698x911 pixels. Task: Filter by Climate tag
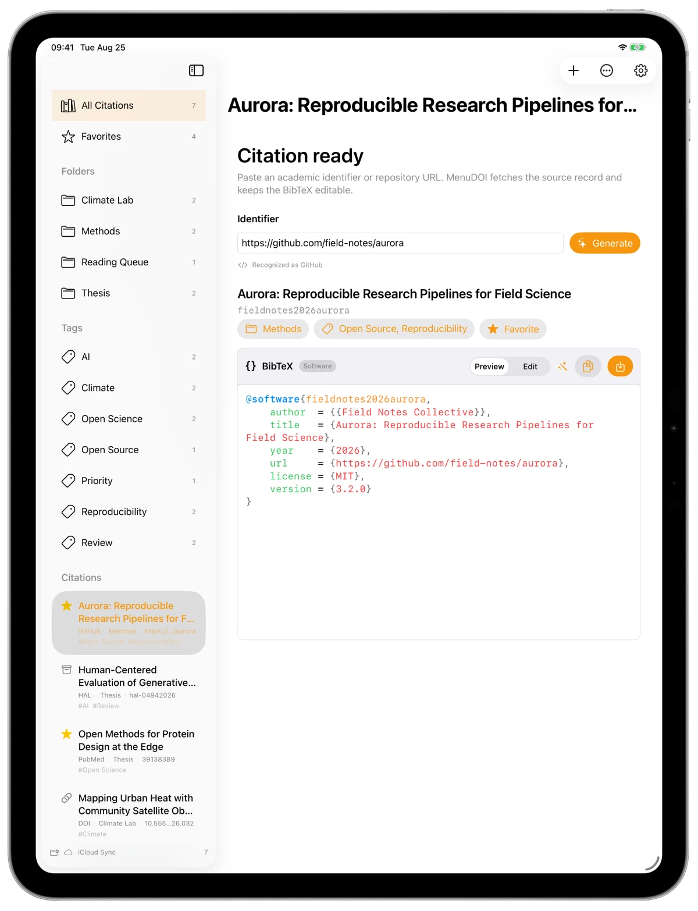click(x=129, y=388)
